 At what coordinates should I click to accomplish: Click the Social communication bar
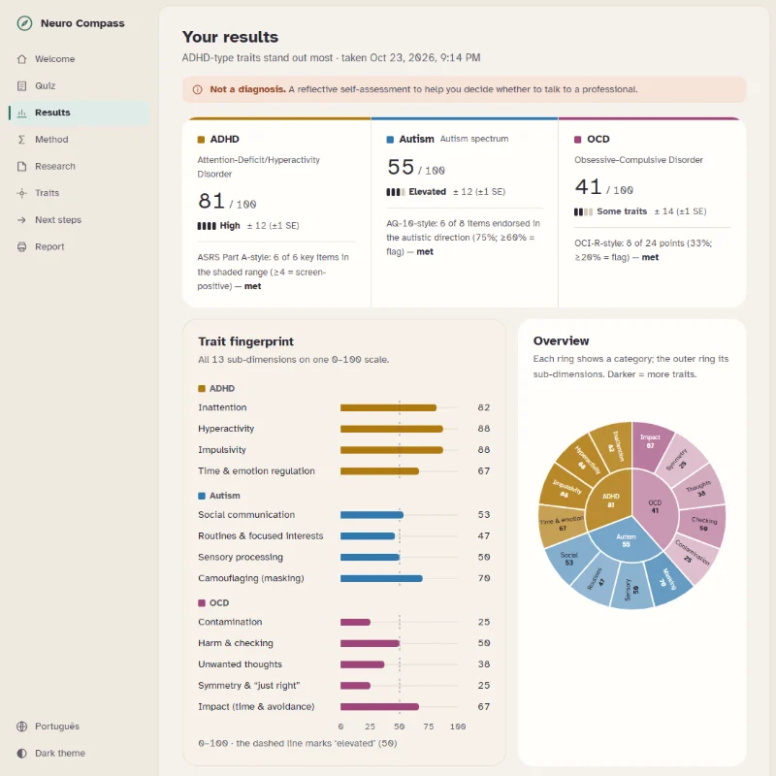372,515
